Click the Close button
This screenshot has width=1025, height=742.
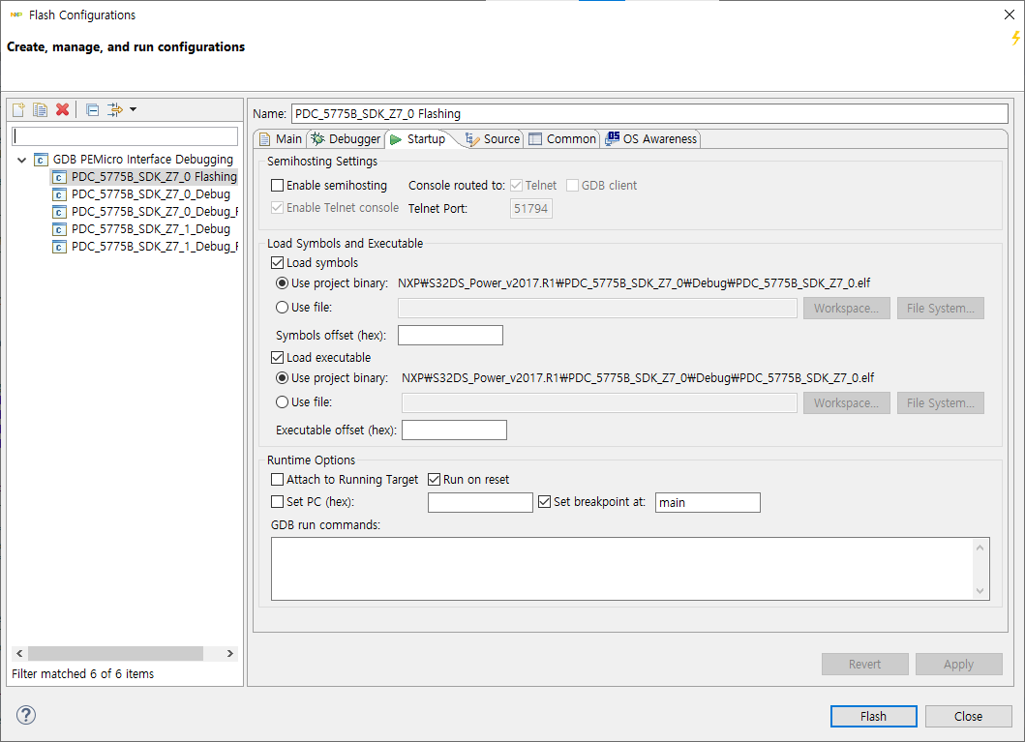[x=968, y=717]
